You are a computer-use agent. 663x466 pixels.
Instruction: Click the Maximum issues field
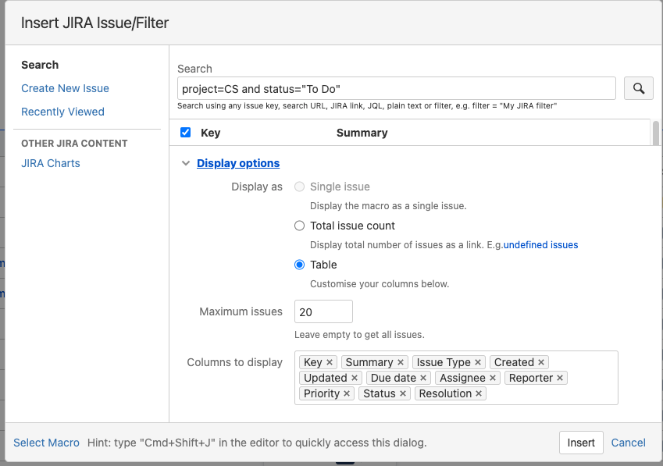tap(323, 311)
